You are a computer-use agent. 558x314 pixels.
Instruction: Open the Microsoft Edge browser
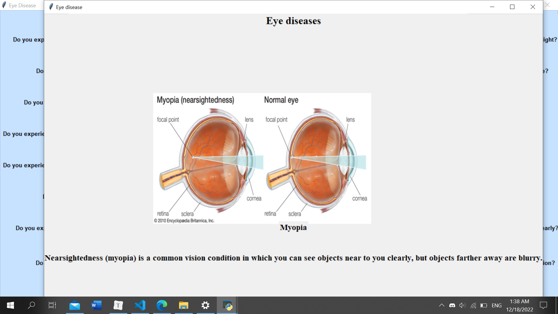click(x=162, y=305)
